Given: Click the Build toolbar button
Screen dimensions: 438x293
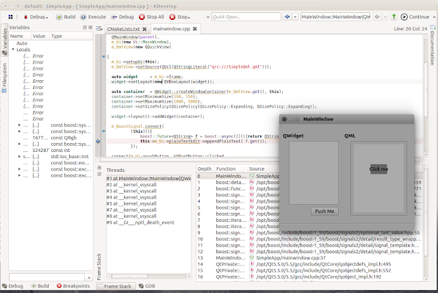Looking at the screenshot, I should (66, 17).
